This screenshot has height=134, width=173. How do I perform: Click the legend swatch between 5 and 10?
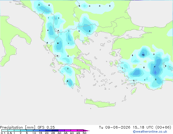point(30,130)
